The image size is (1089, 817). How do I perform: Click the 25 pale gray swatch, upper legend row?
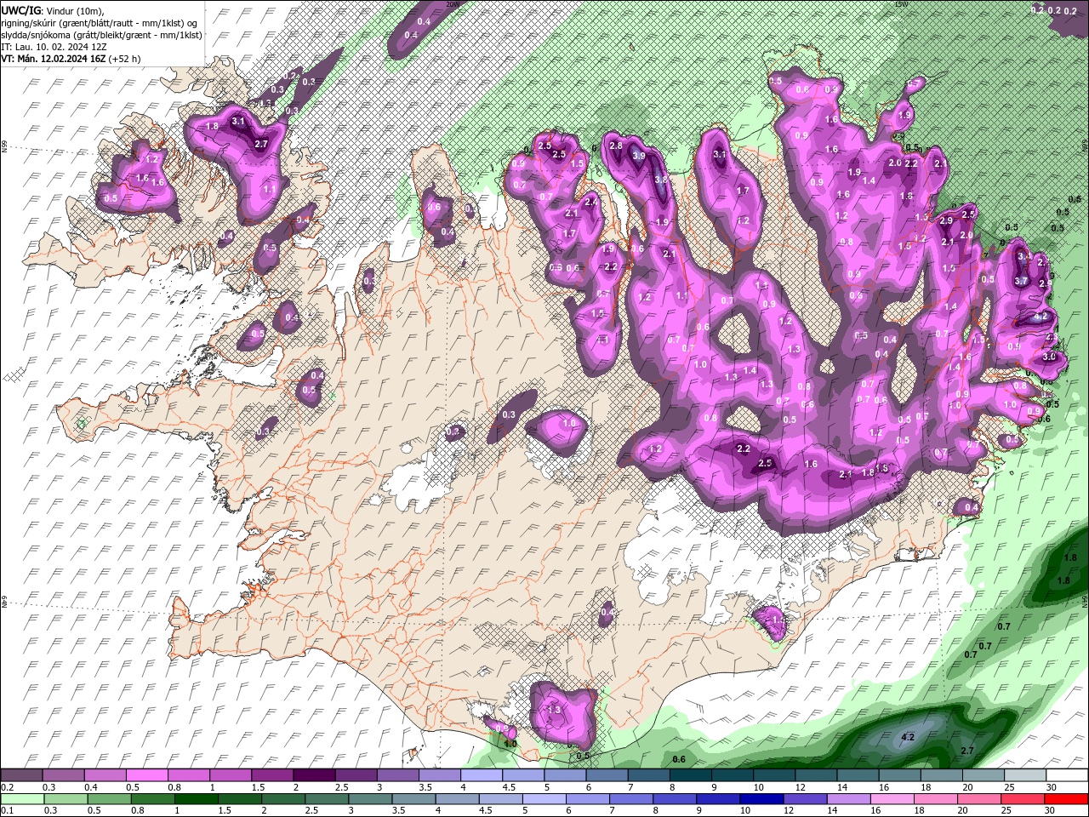[x=1025, y=775]
